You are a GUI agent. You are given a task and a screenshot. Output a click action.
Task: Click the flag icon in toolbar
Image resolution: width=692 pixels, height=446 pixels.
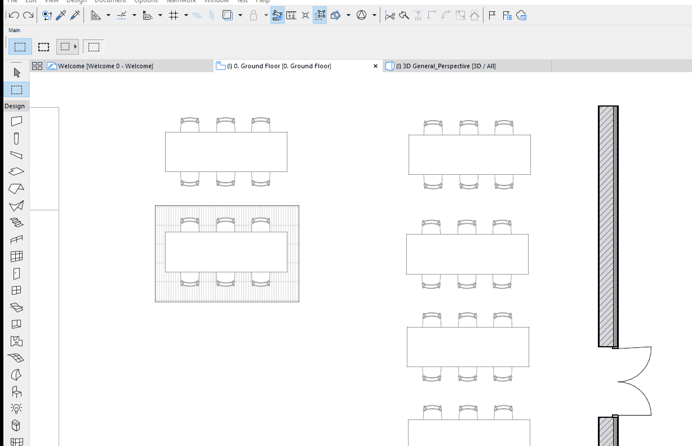[x=492, y=16]
